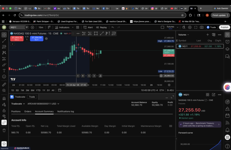
Task: Toggle lock all drawings
Action: tap(4, 110)
